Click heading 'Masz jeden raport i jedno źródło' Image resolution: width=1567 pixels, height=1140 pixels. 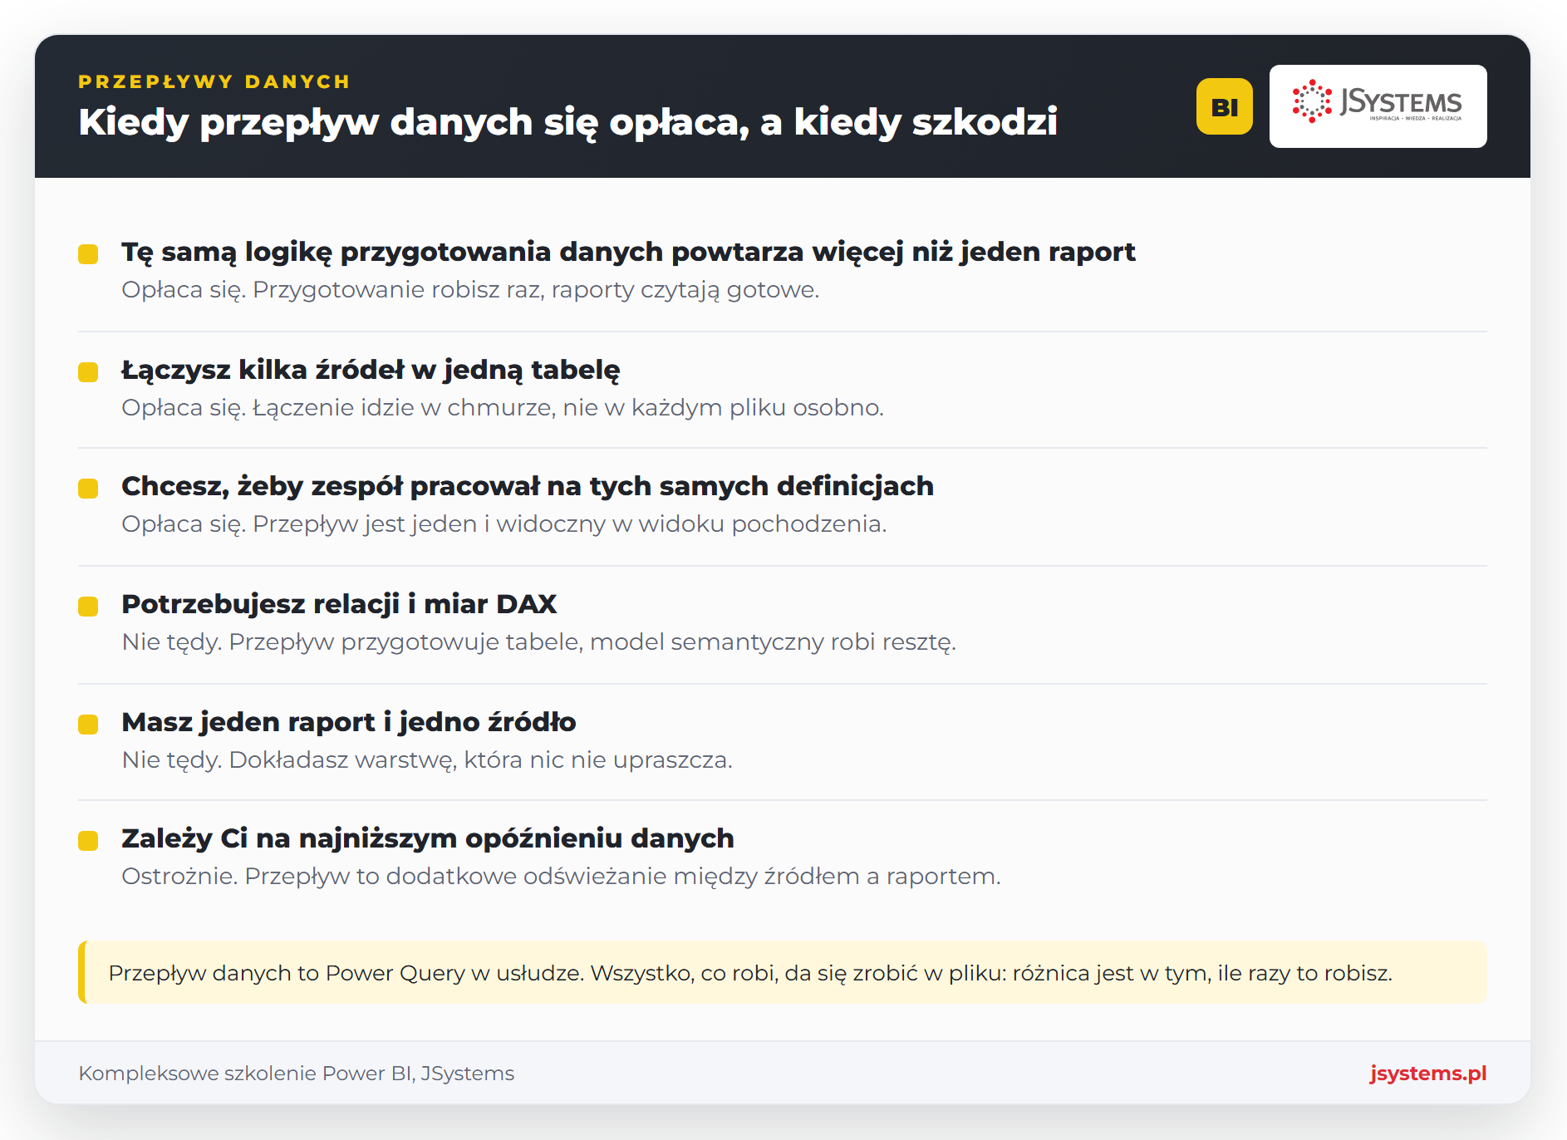349,722
